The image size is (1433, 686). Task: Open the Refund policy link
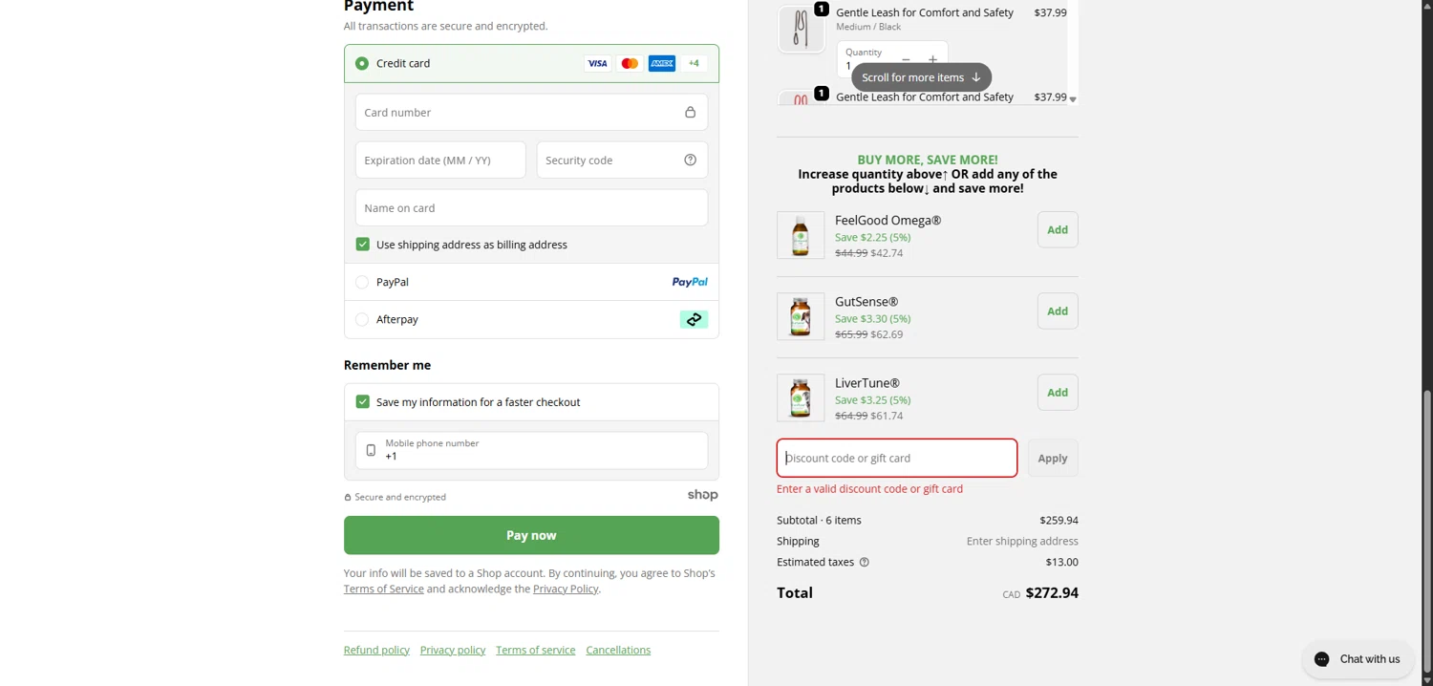376,650
